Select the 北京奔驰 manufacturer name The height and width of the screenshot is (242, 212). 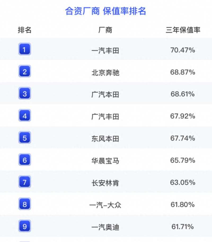click(x=105, y=72)
